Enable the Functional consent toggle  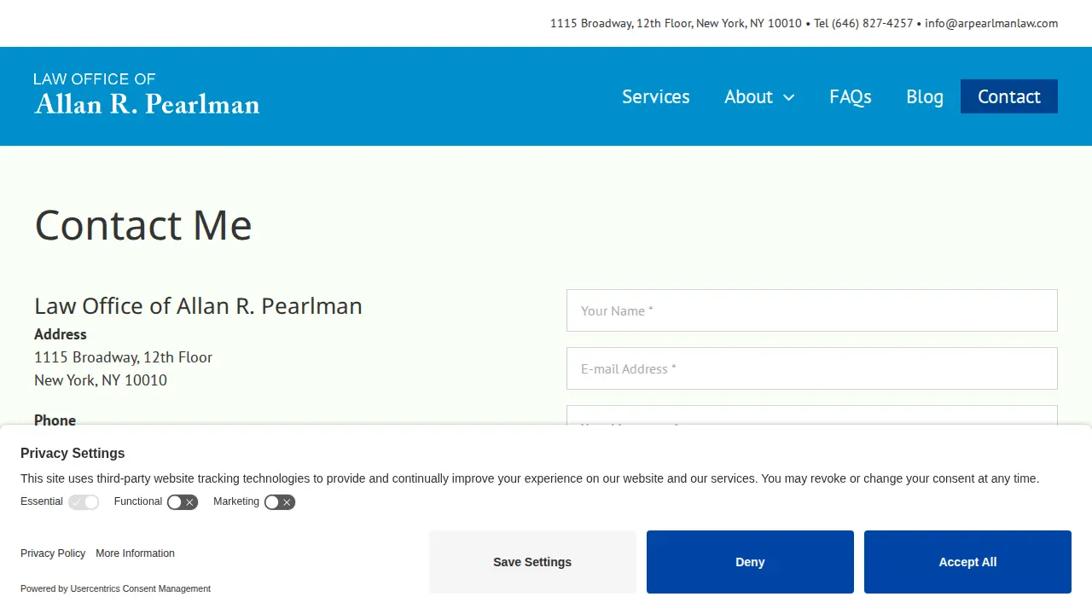click(x=183, y=502)
